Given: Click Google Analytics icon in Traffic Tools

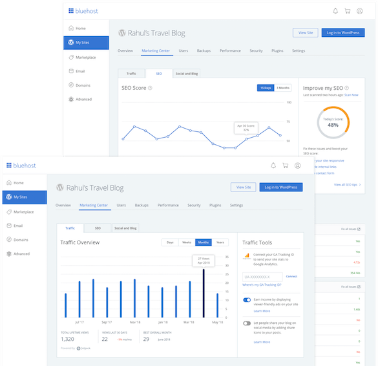Looking at the screenshot, I should pyautogui.click(x=247, y=255).
